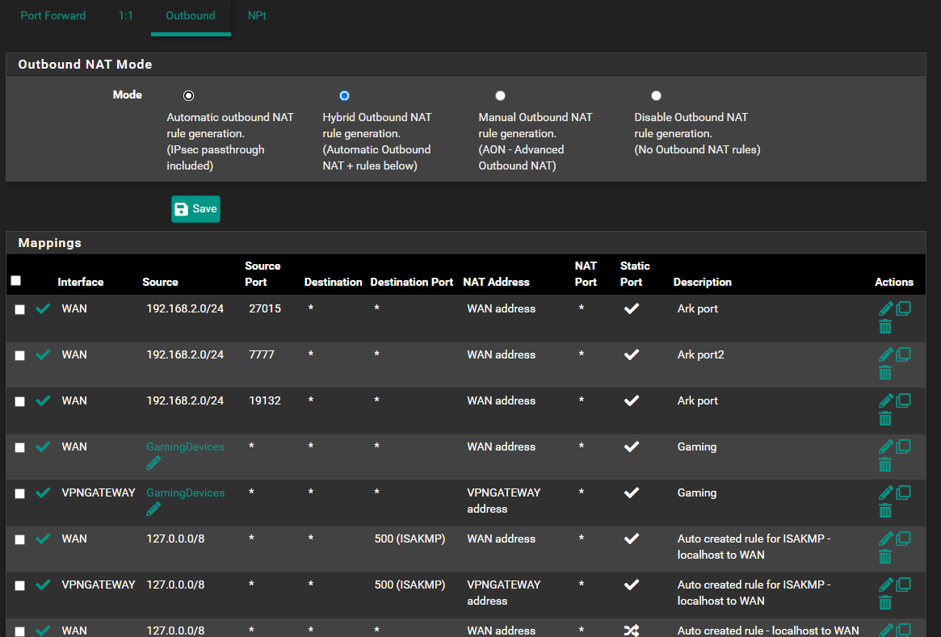Edit the VPNGATEWAY ISAKMP auto created mapping
Image resolution: width=941 pixels, height=637 pixels.
(x=886, y=585)
